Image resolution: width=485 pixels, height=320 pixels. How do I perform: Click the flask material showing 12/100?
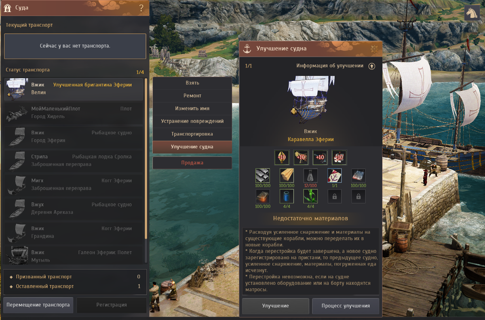tap(310, 176)
